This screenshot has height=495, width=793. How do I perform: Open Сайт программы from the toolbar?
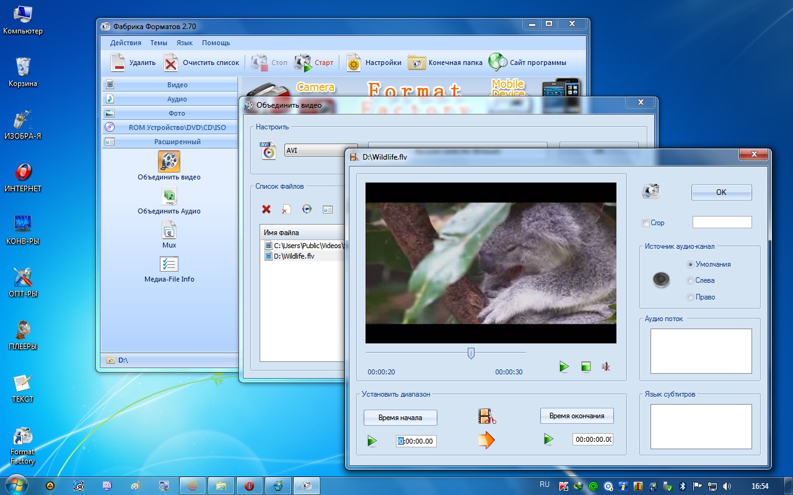tap(527, 62)
